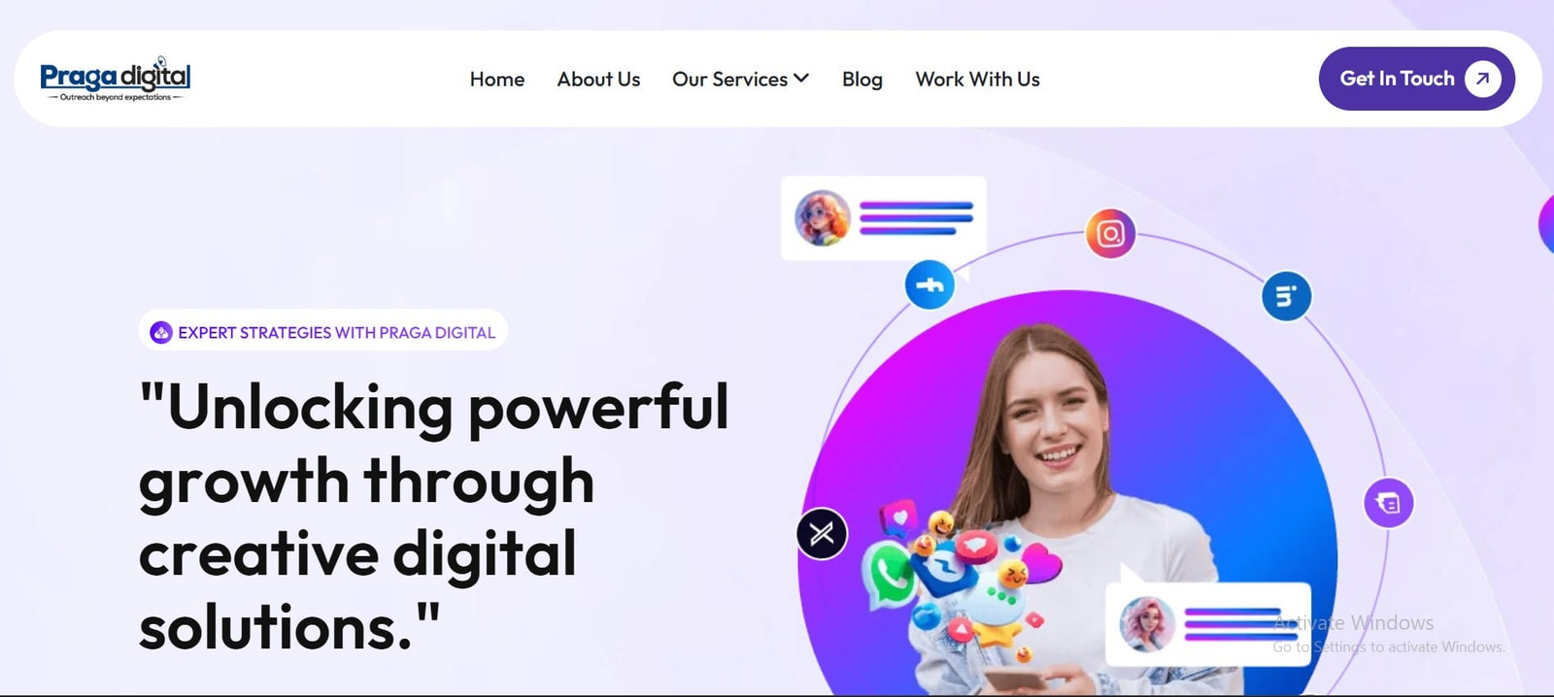Image resolution: width=1554 pixels, height=697 pixels.
Task: Click the black X logo circle icon
Action: pos(822,533)
